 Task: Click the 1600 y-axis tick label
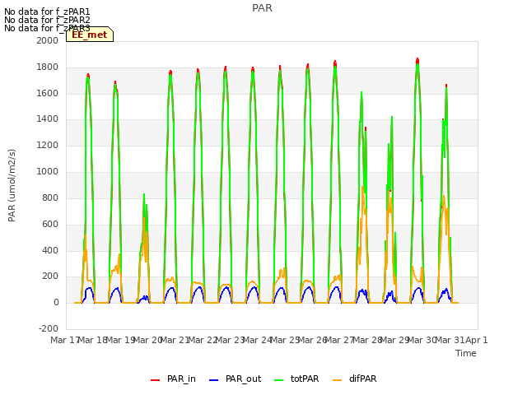[48, 93]
